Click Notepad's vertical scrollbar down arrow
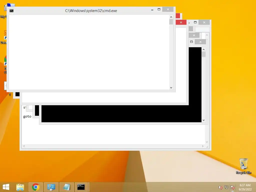This screenshot has width=256, height=192. click(x=207, y=142)
